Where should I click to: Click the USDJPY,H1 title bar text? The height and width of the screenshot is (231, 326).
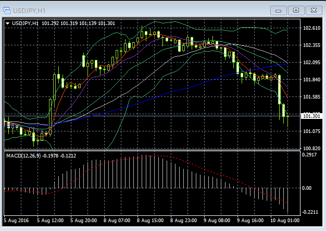point(29,10)
